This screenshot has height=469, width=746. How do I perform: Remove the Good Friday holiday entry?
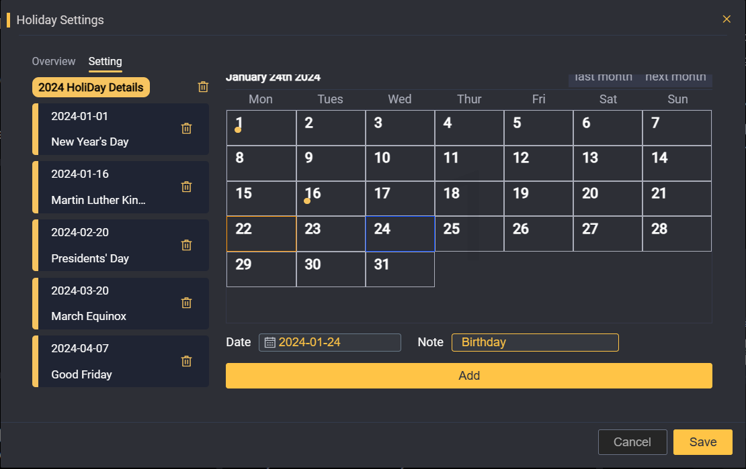pos(187,362)
